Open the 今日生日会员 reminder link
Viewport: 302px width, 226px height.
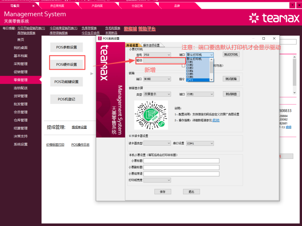tap(90, 33)
